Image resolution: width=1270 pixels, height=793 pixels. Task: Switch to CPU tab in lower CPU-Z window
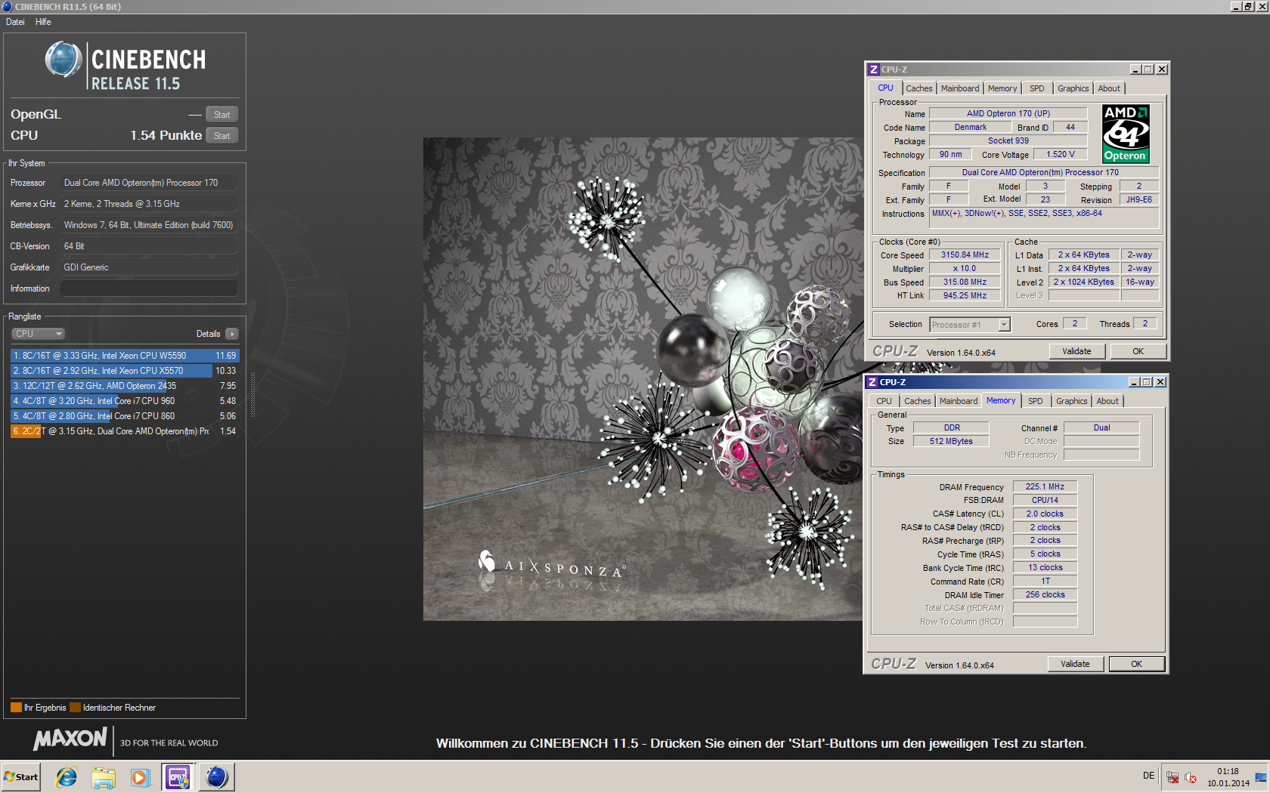point(884,401)
